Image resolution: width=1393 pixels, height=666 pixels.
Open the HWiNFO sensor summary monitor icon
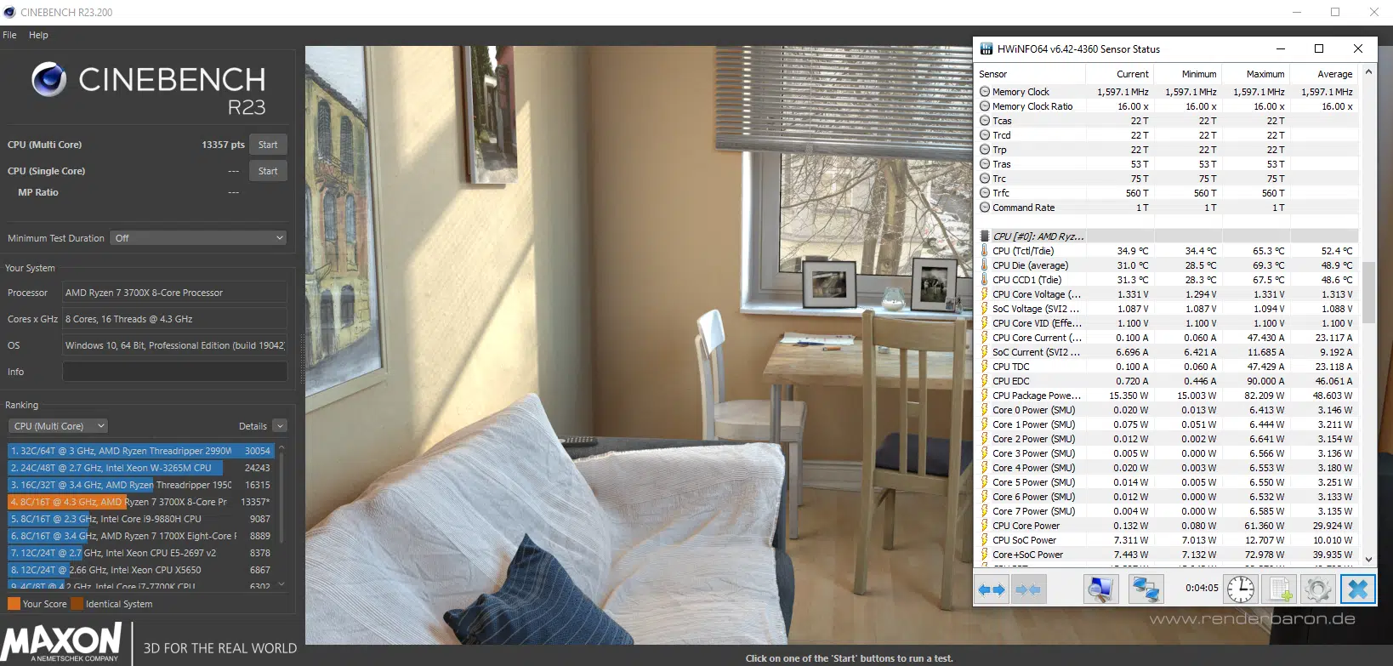pos(1100,589)
